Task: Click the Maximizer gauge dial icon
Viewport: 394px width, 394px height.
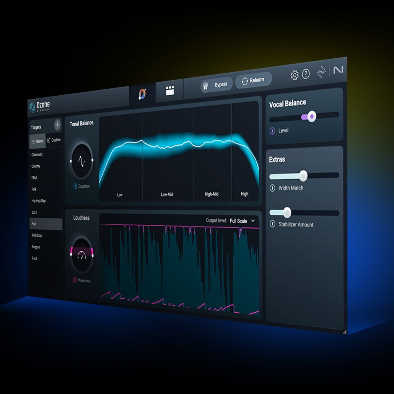Action: (x=82, y=254)
